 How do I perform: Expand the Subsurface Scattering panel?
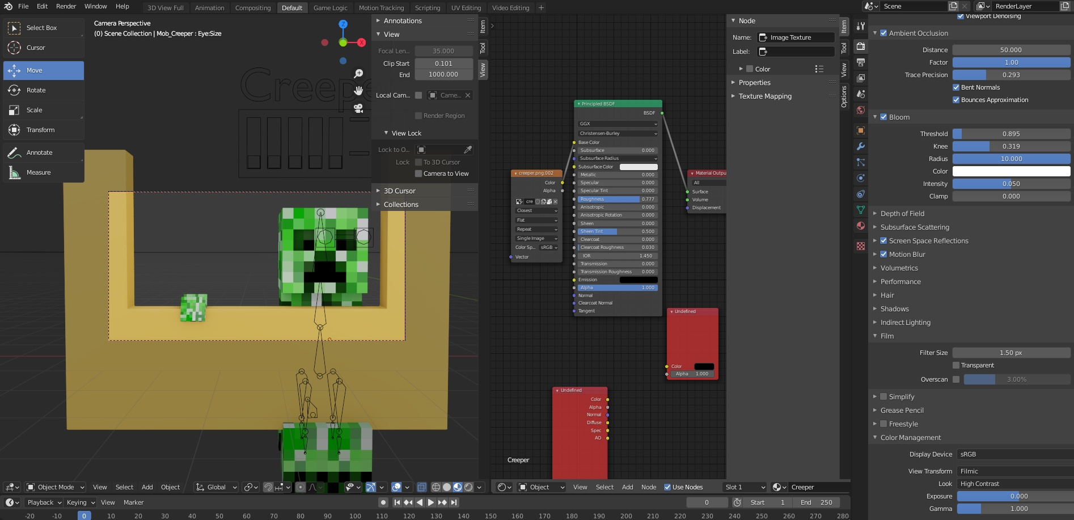914,227
